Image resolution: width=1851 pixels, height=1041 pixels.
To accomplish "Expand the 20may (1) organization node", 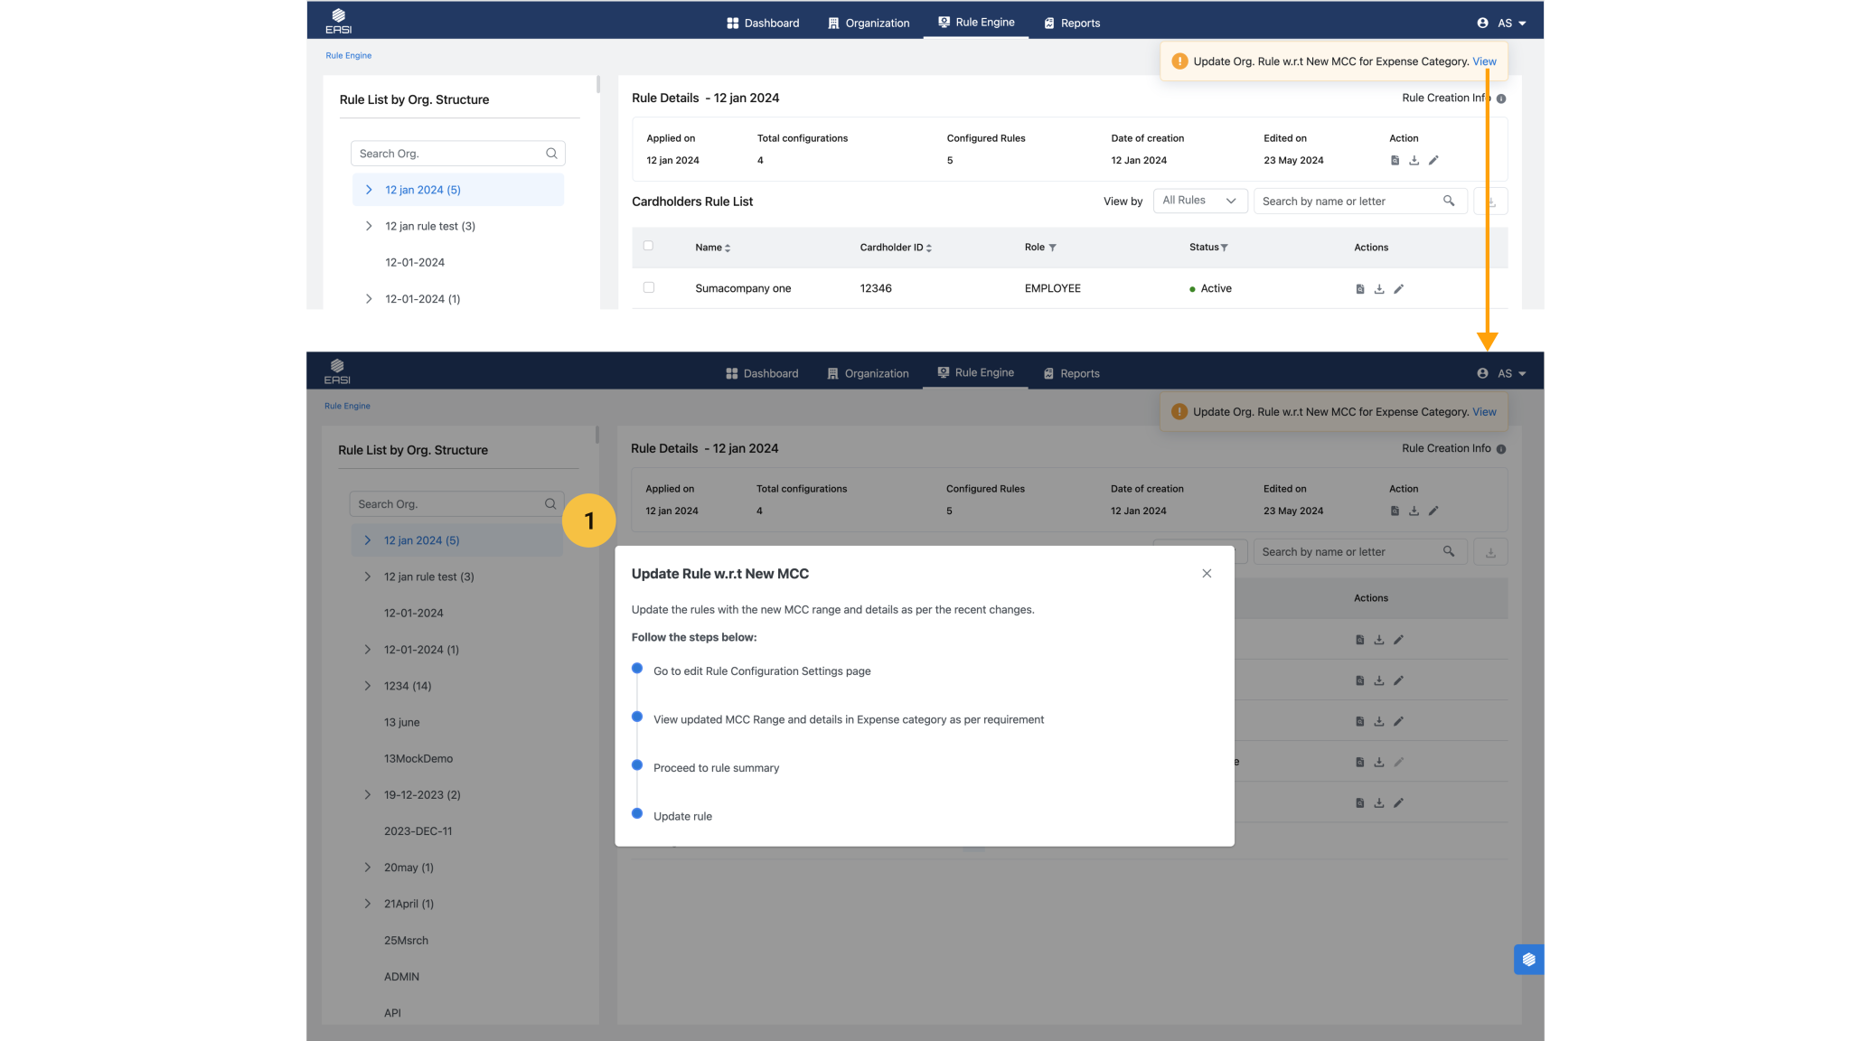I will 367,867.
